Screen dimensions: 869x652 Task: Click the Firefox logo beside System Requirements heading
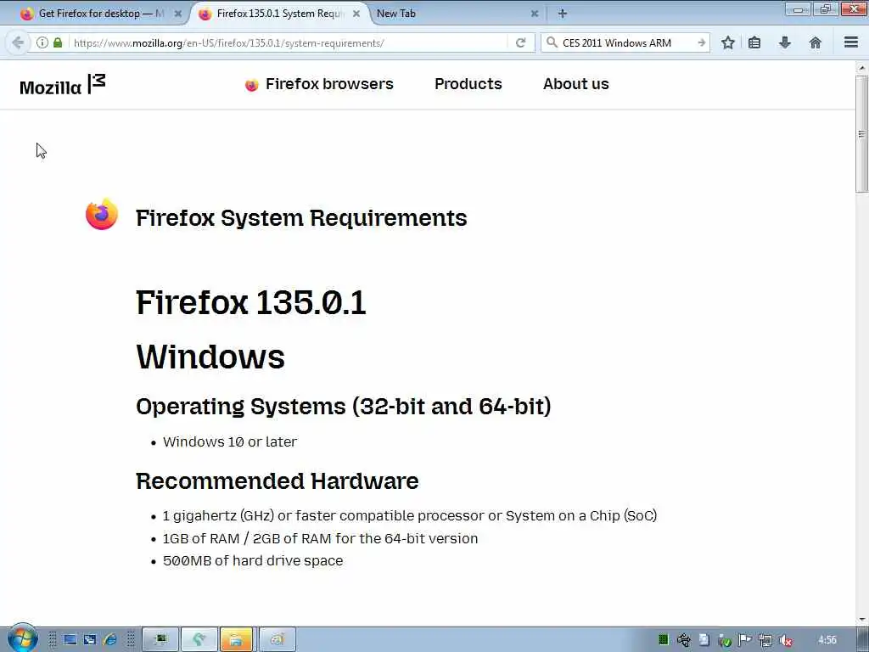(x=102, y=215)
